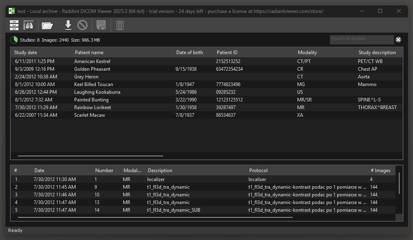Image resolution: width=413 pixels, height=240 pixels.
Task: Select the Scarlet Macaw study row
Action: click(90, 115)
